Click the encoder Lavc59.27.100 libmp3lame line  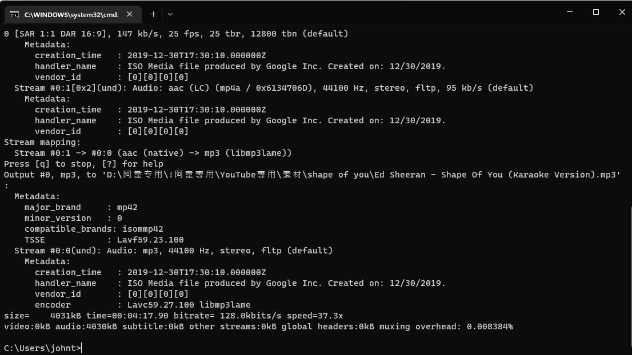pyautogui.click(x=143, y=305)
